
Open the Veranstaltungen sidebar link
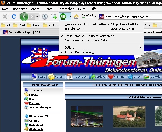pos(40,108)
